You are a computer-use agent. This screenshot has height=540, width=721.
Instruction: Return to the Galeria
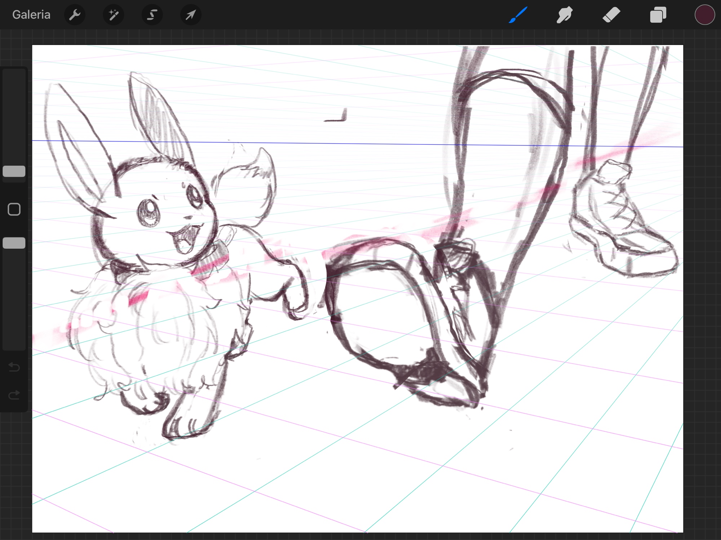point(31,15)
